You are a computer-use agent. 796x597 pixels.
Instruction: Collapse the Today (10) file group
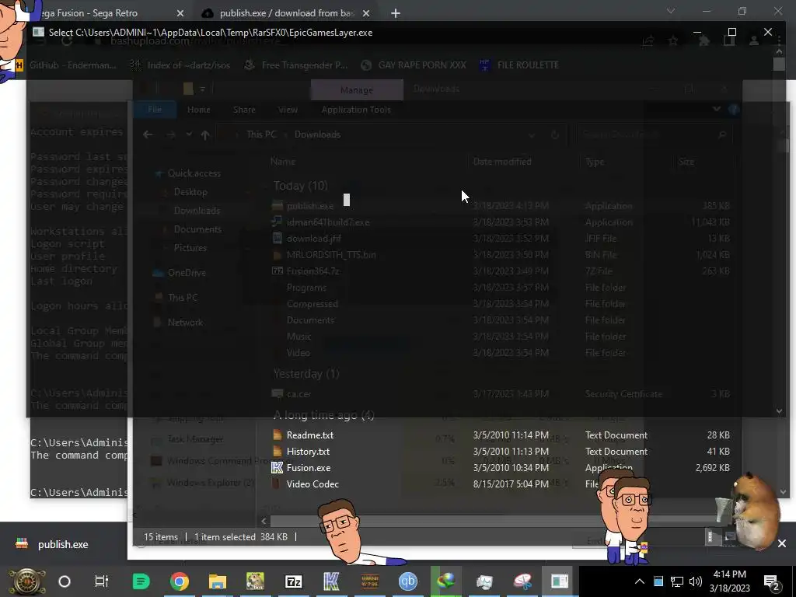[x=266, y=186]
